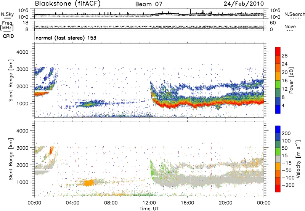Click the '-200' velocity colorbar tick
Image resolution: width=305 pixels, height=211 pixels.
(288, 185)
